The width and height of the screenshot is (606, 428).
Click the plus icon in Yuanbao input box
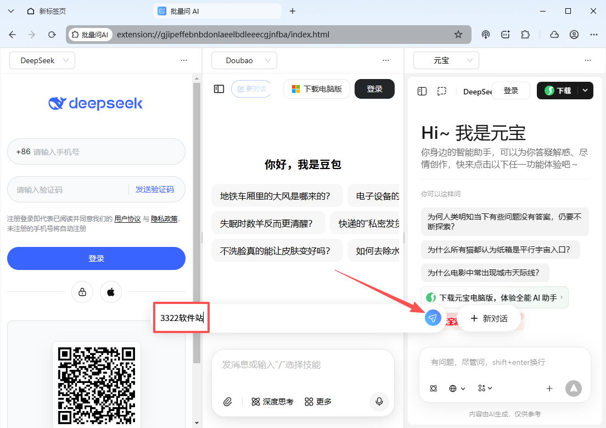(549, 388)
